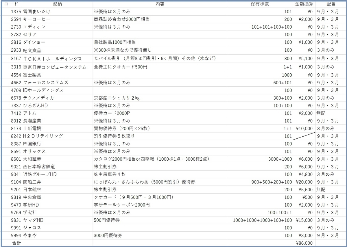Select the cell ※300株未満なので優待無し
The width and height of the screenshot is (347, 247).
click(160, 50)
